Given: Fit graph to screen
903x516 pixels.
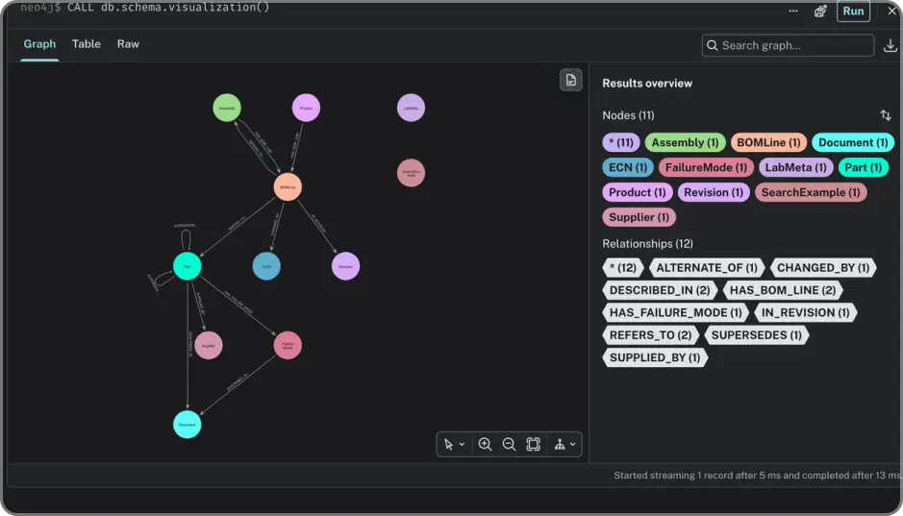Looking at the screenshot, I should pos(534,444).
